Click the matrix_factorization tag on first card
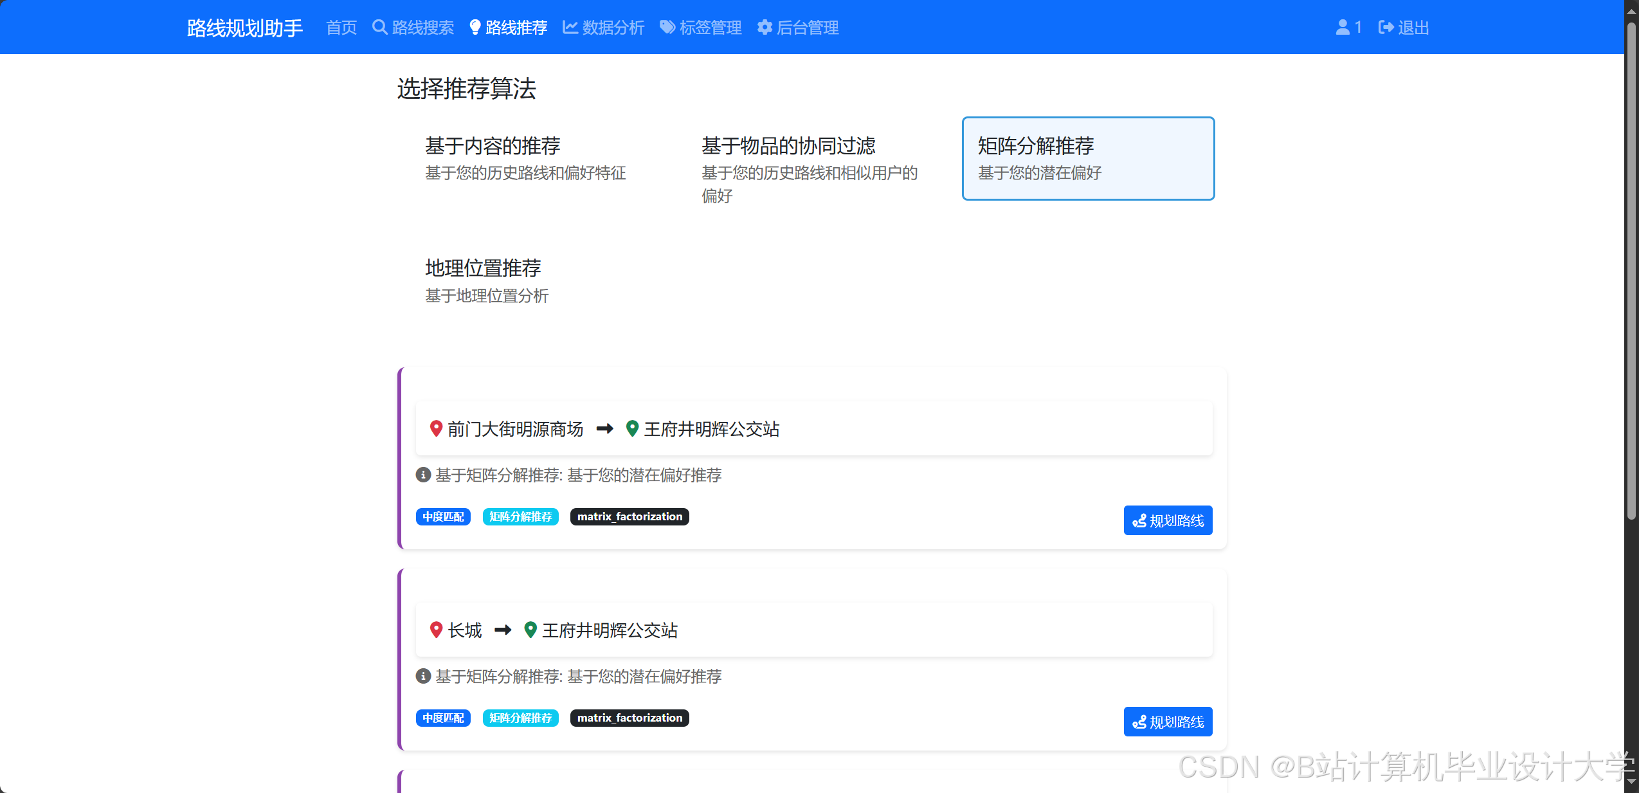The height and width of the screenshot is (793, 1639). pyautogui.click(x=629, y=516)
